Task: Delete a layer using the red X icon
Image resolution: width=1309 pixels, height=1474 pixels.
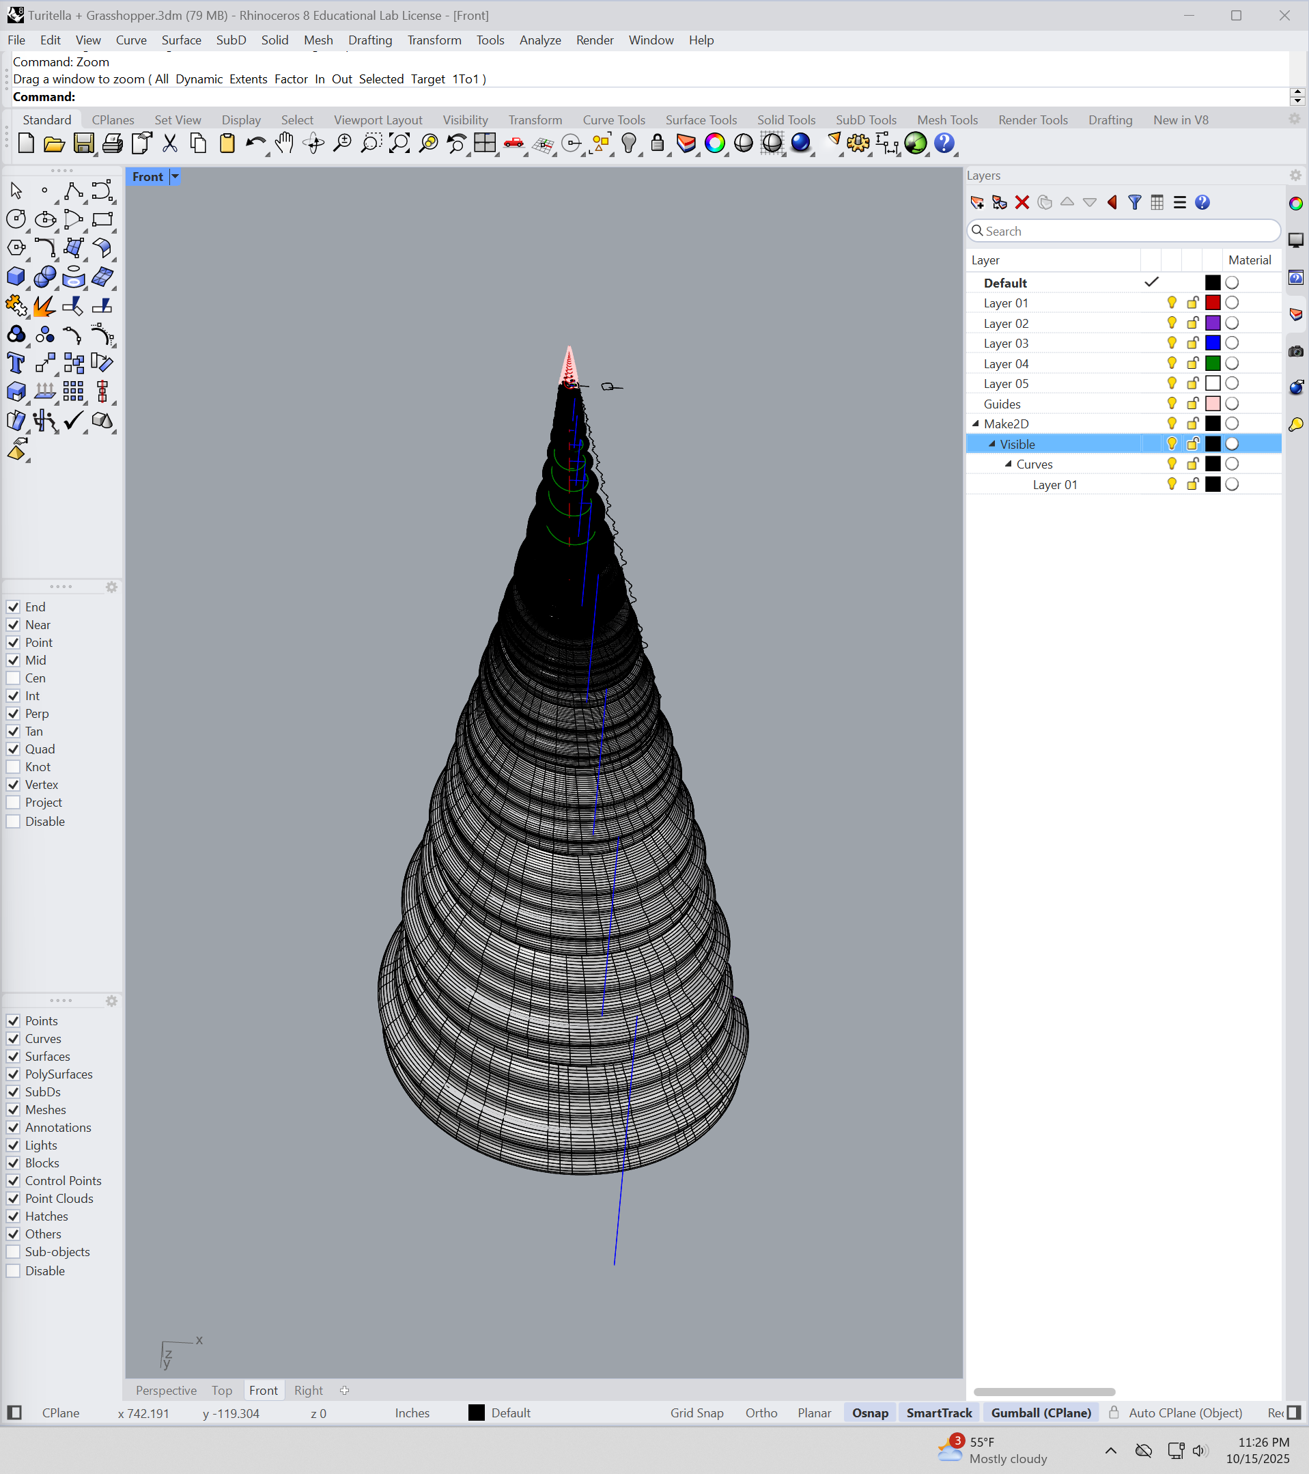Action: 1022,203
